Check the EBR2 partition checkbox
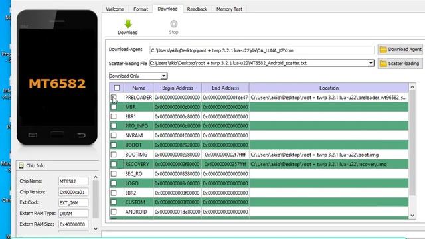 tap(114, 193)
